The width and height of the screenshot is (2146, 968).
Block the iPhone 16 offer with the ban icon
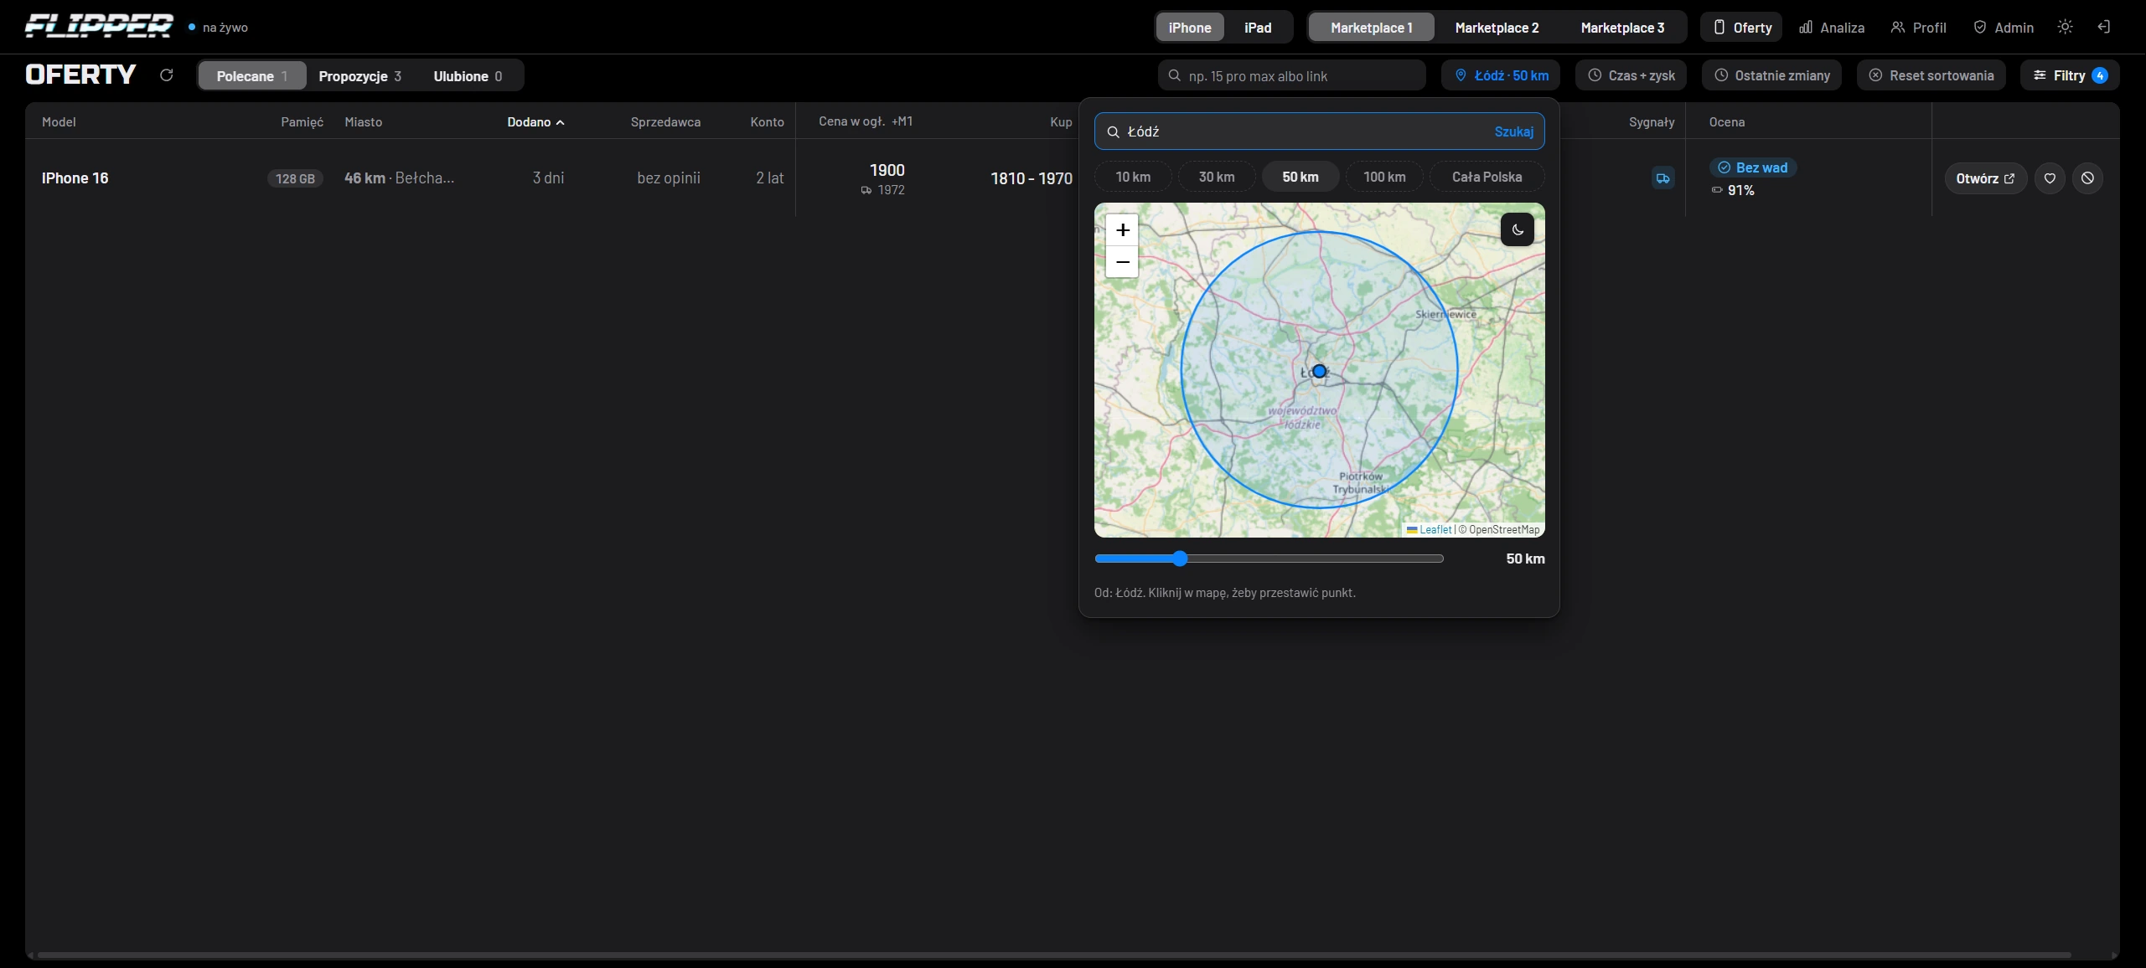click(2087, 178)
